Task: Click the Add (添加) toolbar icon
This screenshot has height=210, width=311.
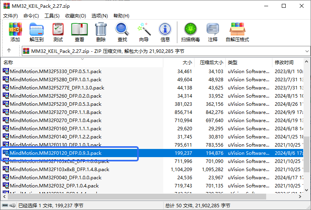Action: [15, 32]
